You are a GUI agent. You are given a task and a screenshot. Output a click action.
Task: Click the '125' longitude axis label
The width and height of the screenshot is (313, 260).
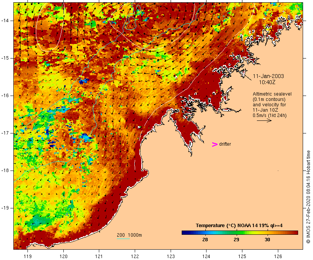pyautogui.click(x=242, y=256)
